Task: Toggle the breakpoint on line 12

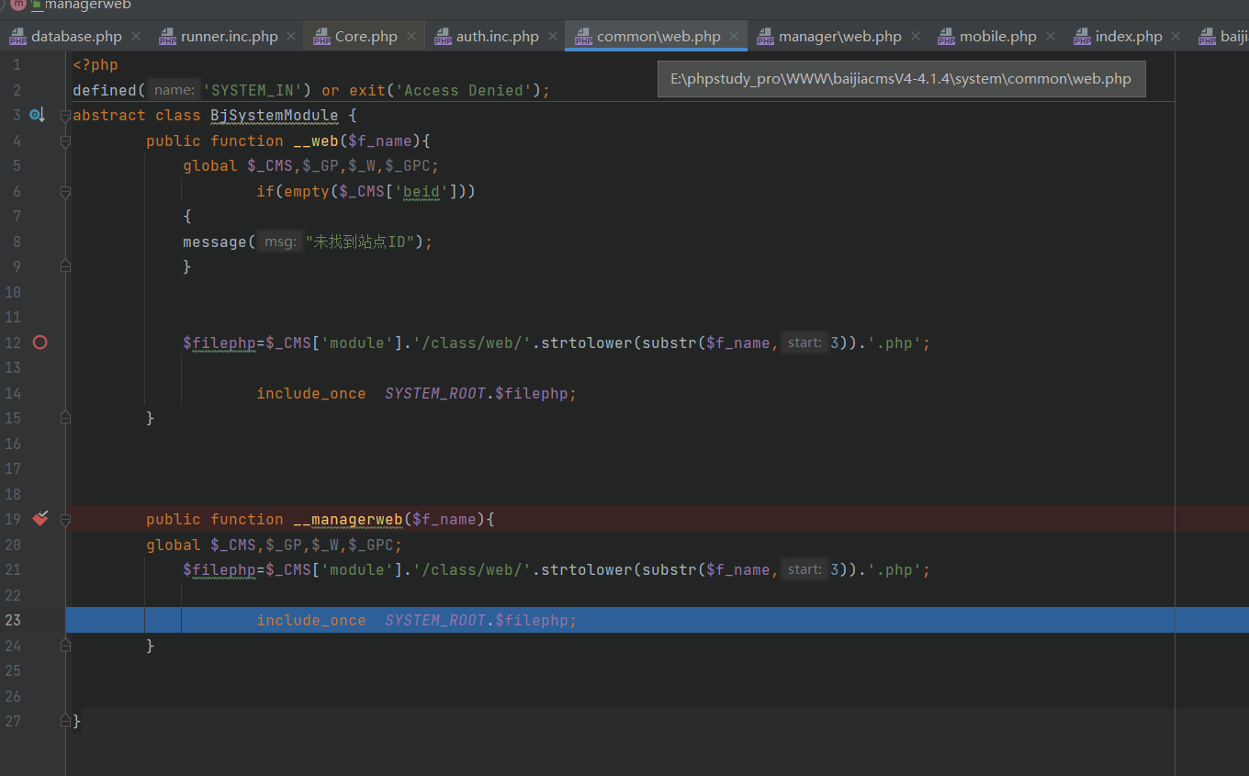Action: 39,342
